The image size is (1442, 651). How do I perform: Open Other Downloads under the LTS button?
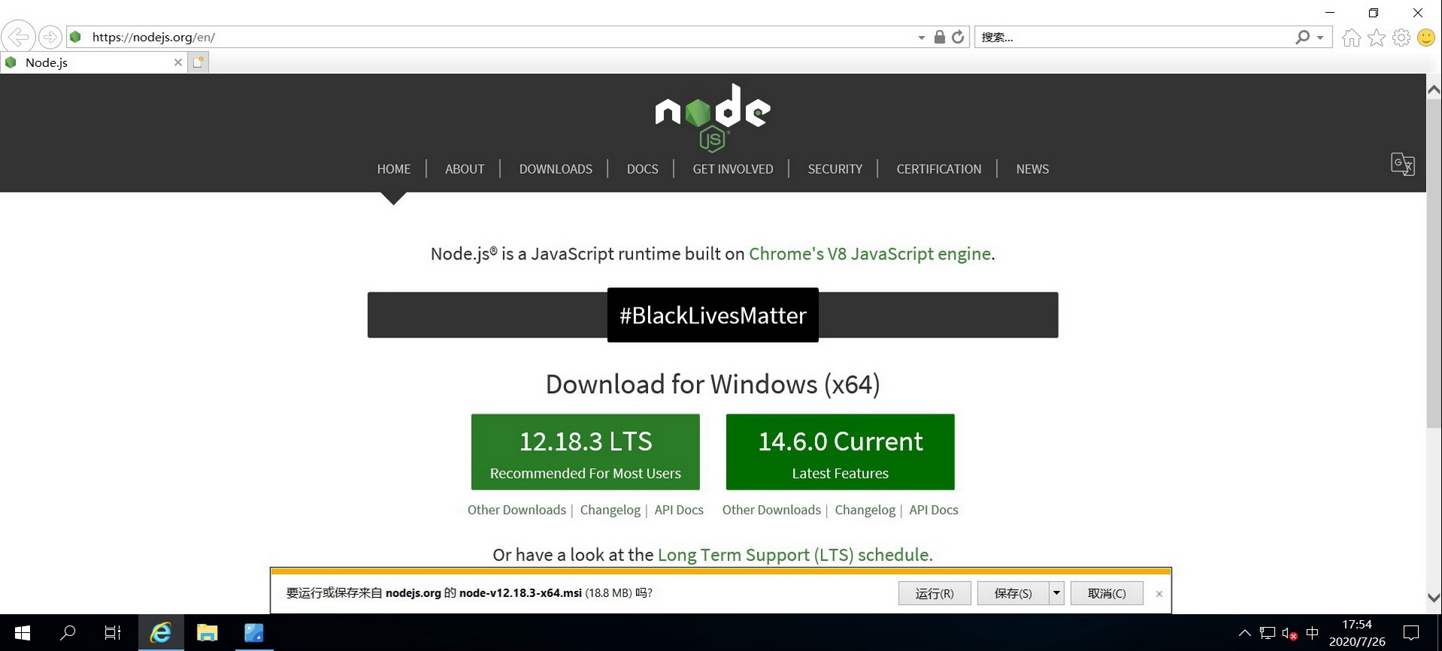517,510
